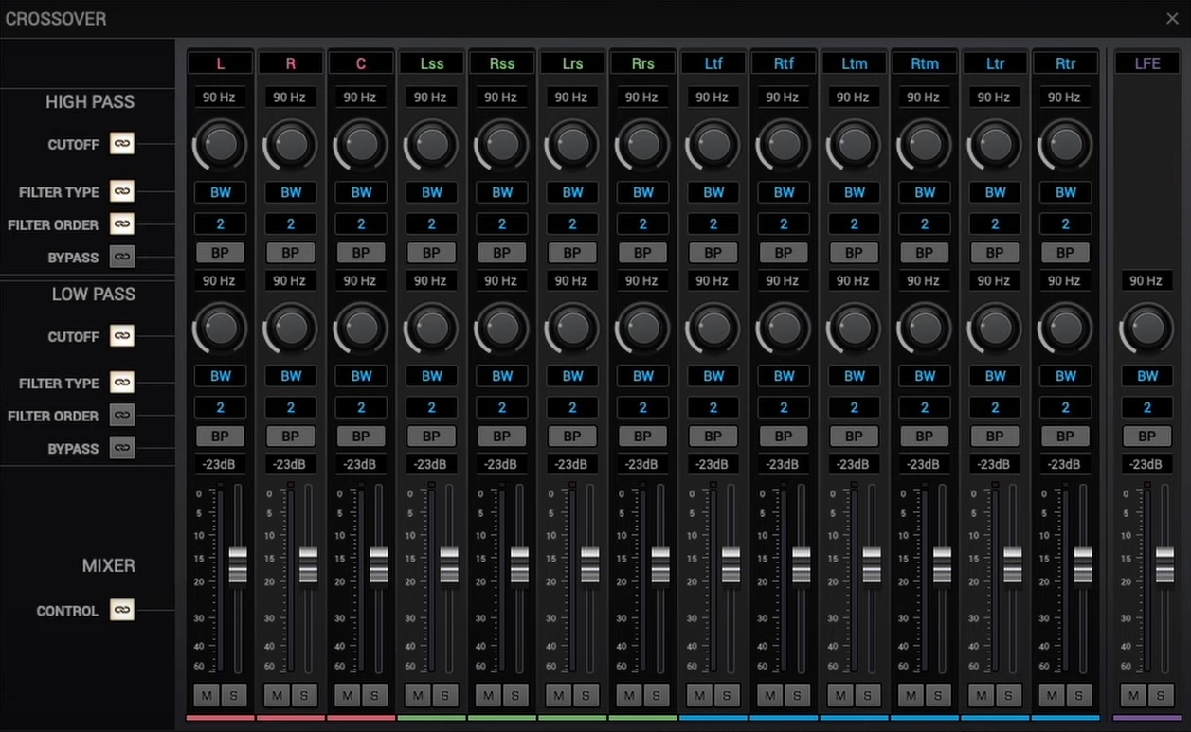Click Rtf channel low pass cutoff knob
Screen dimensions: 1191x732
pyautogui.click(x=784, y=328)
